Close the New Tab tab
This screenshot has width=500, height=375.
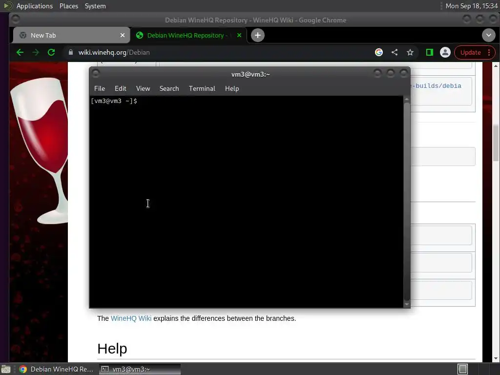coord(123,35)
